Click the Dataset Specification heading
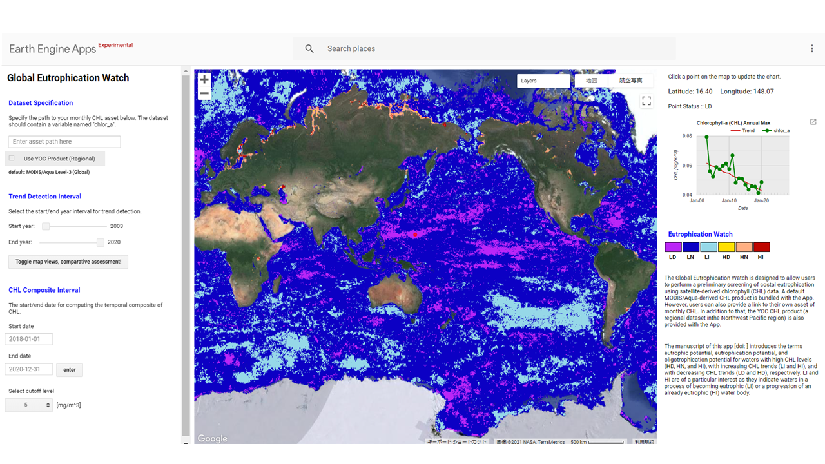Image resolution: width=825 pixels, height=464 pixels. 41,103
